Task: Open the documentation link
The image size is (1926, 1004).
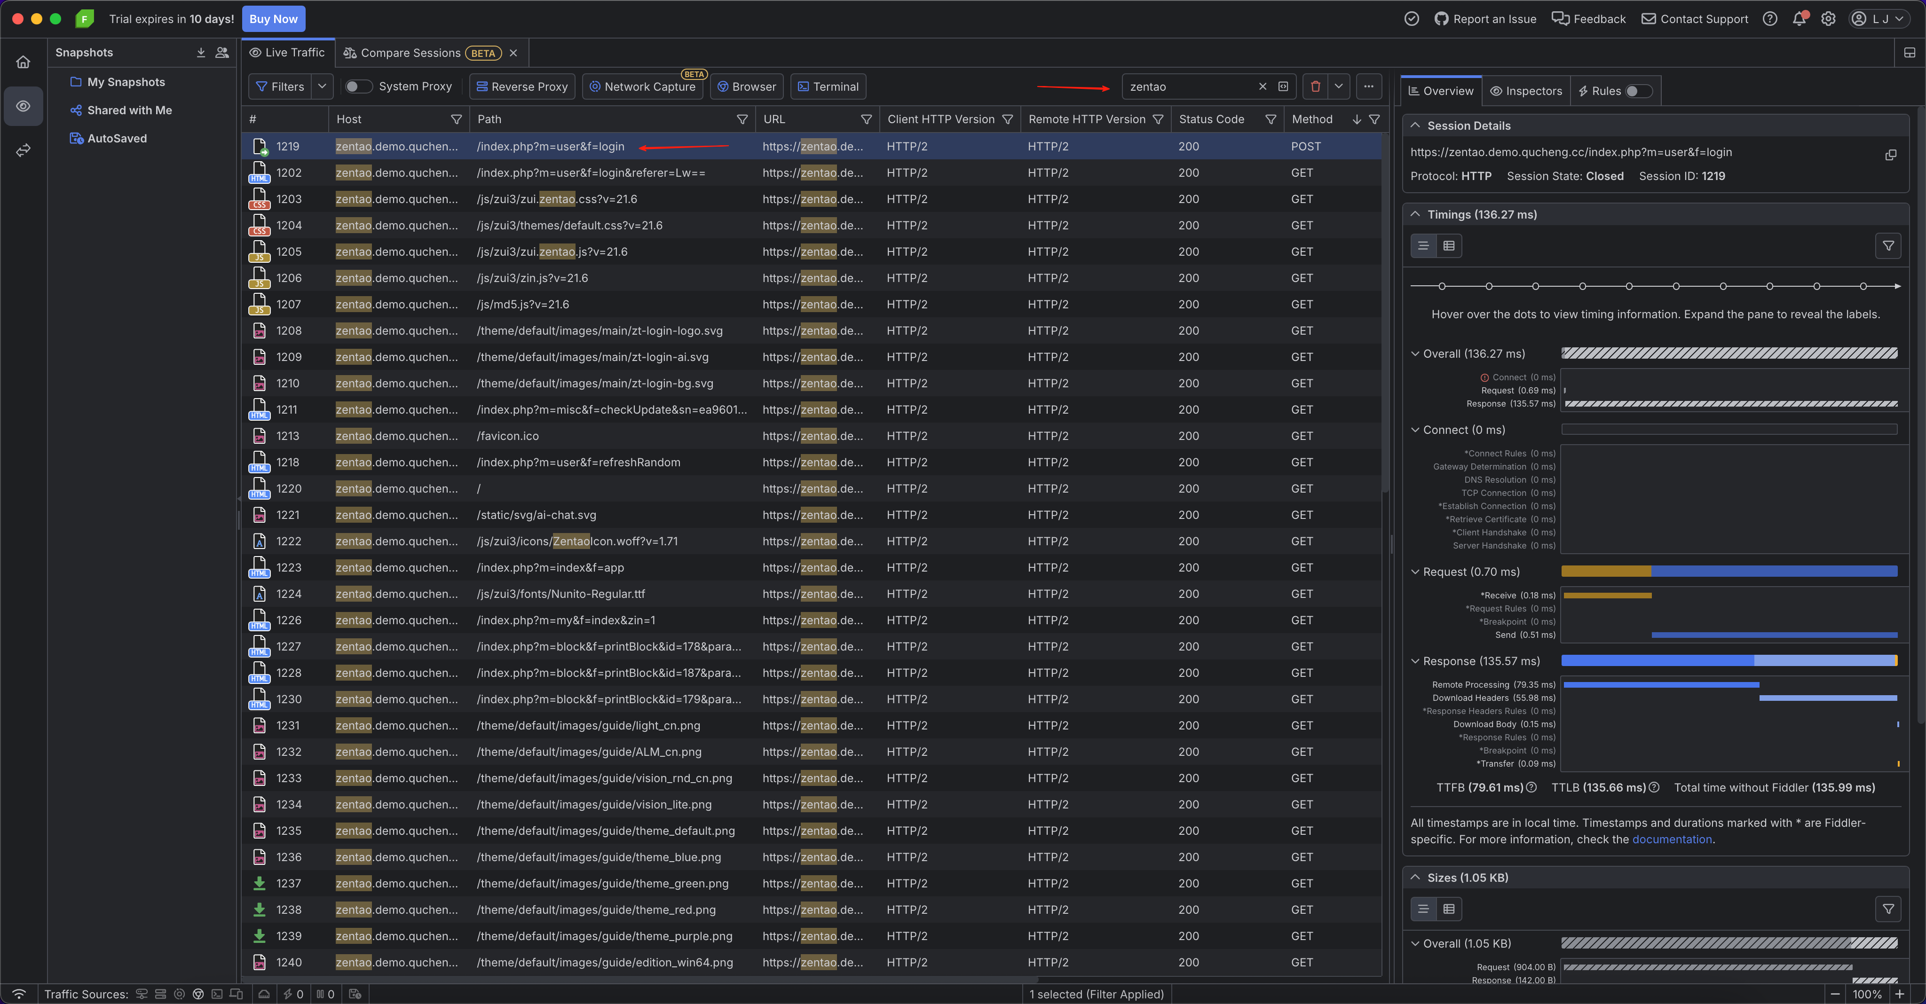Action: (x=1672, y=839)
